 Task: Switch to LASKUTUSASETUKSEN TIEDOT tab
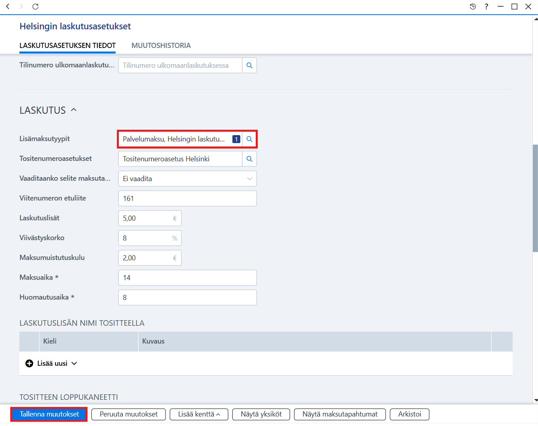pyautogui.click(x=68, y=46)
